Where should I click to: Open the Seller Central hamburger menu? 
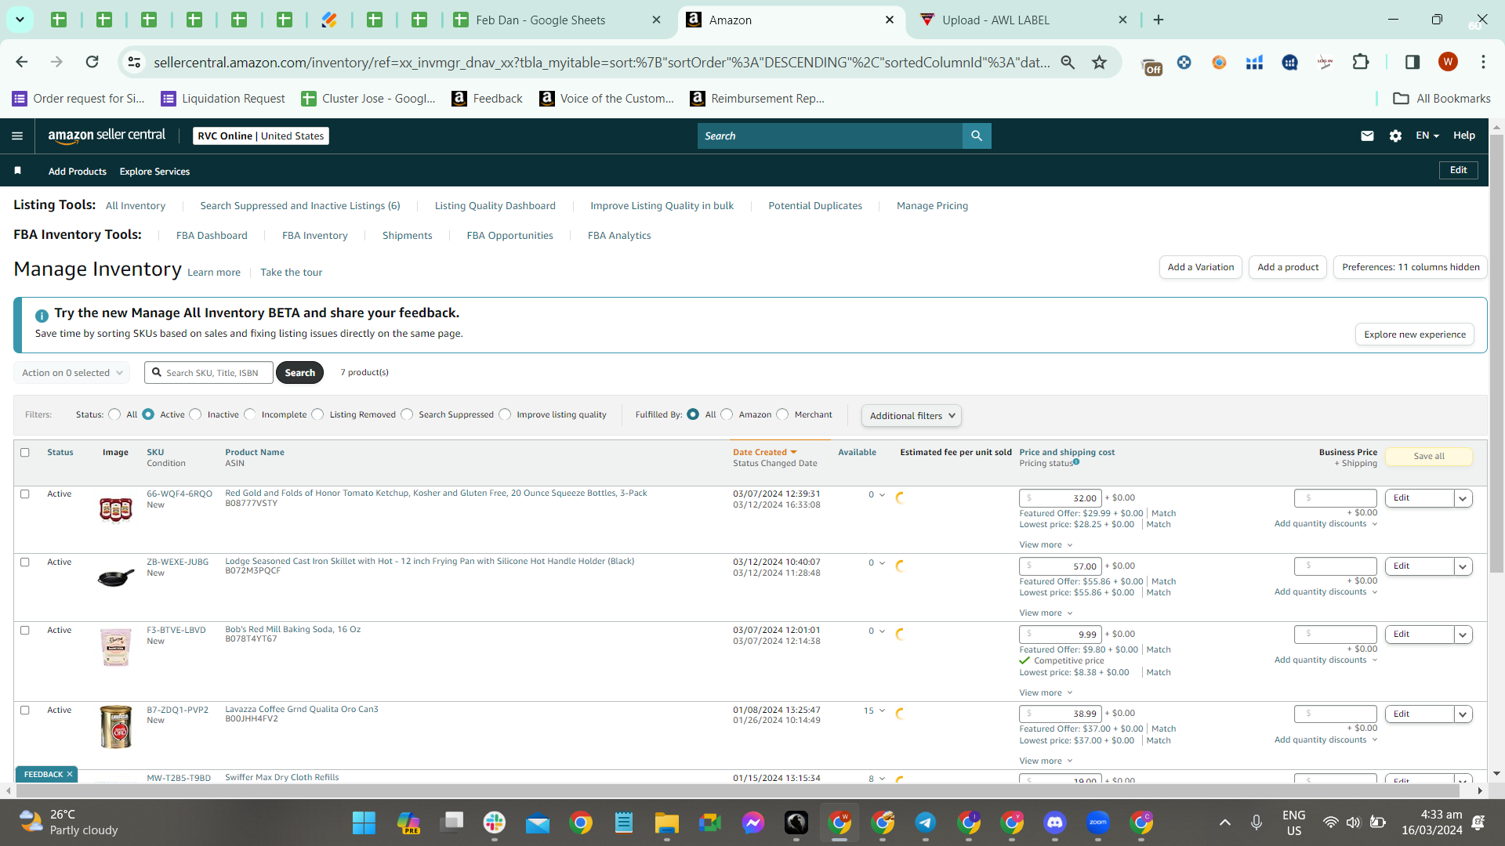(17, 136)
